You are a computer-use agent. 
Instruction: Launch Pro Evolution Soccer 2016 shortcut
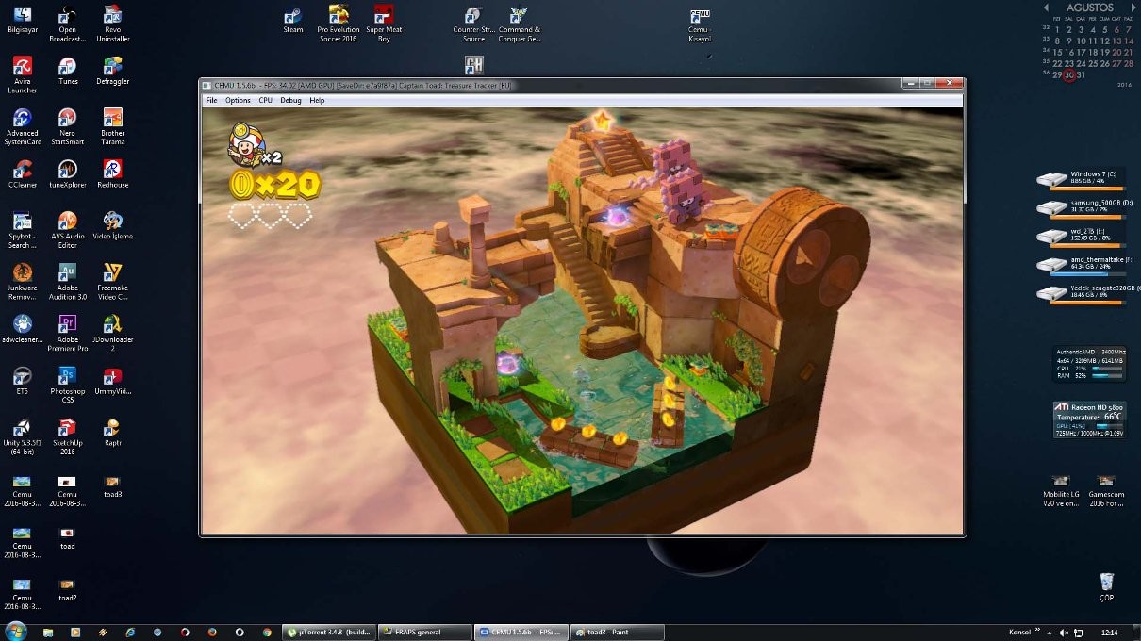click(338, 23)
